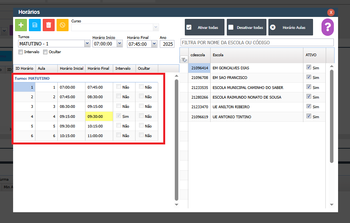Select Horário Inicial cell 08:30:00
The image size is (350, 223).
click(x=72, y=106)
